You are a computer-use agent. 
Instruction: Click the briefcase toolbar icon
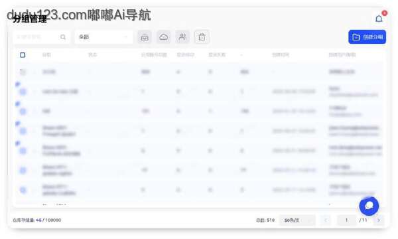click(x=145, y=37)
